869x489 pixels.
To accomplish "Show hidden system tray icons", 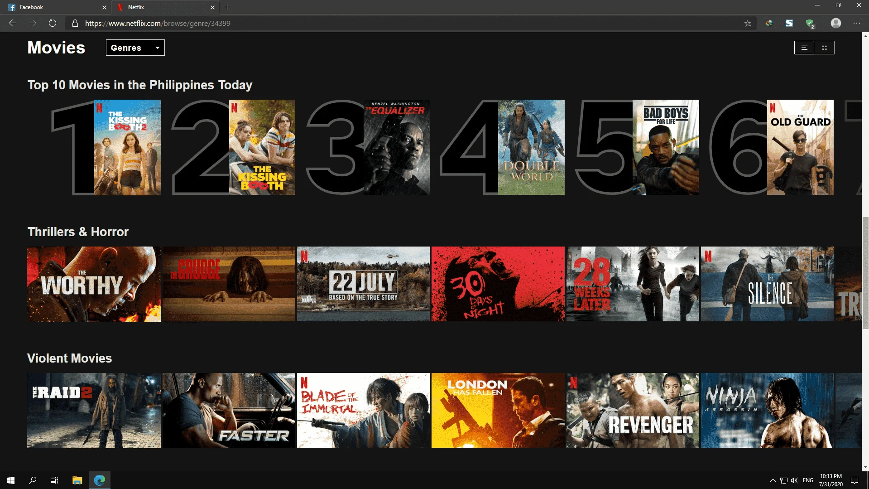I will tap(773, 480).
